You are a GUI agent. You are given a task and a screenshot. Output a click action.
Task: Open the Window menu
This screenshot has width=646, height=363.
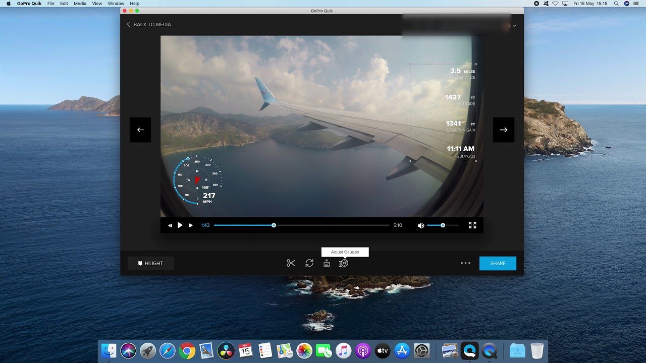(116, 4)
